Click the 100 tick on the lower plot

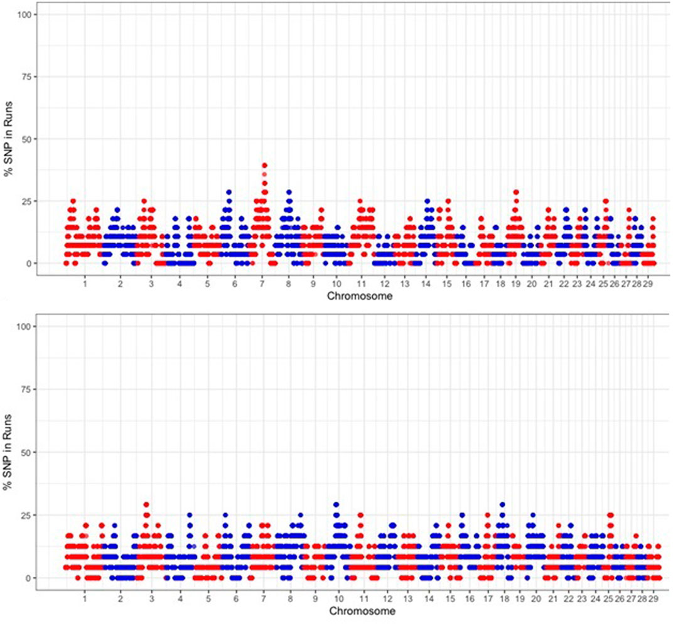[24, 326]
